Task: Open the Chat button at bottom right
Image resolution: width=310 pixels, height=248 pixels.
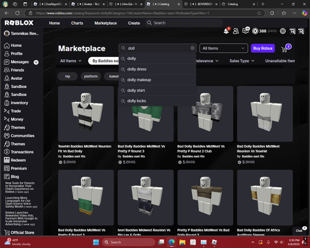Action: pos(299,231)
